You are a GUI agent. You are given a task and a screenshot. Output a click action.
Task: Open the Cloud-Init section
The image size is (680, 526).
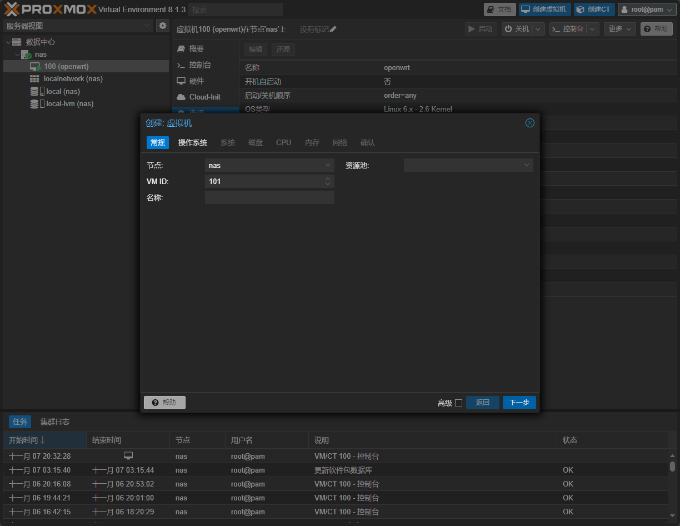click(204, 97)
